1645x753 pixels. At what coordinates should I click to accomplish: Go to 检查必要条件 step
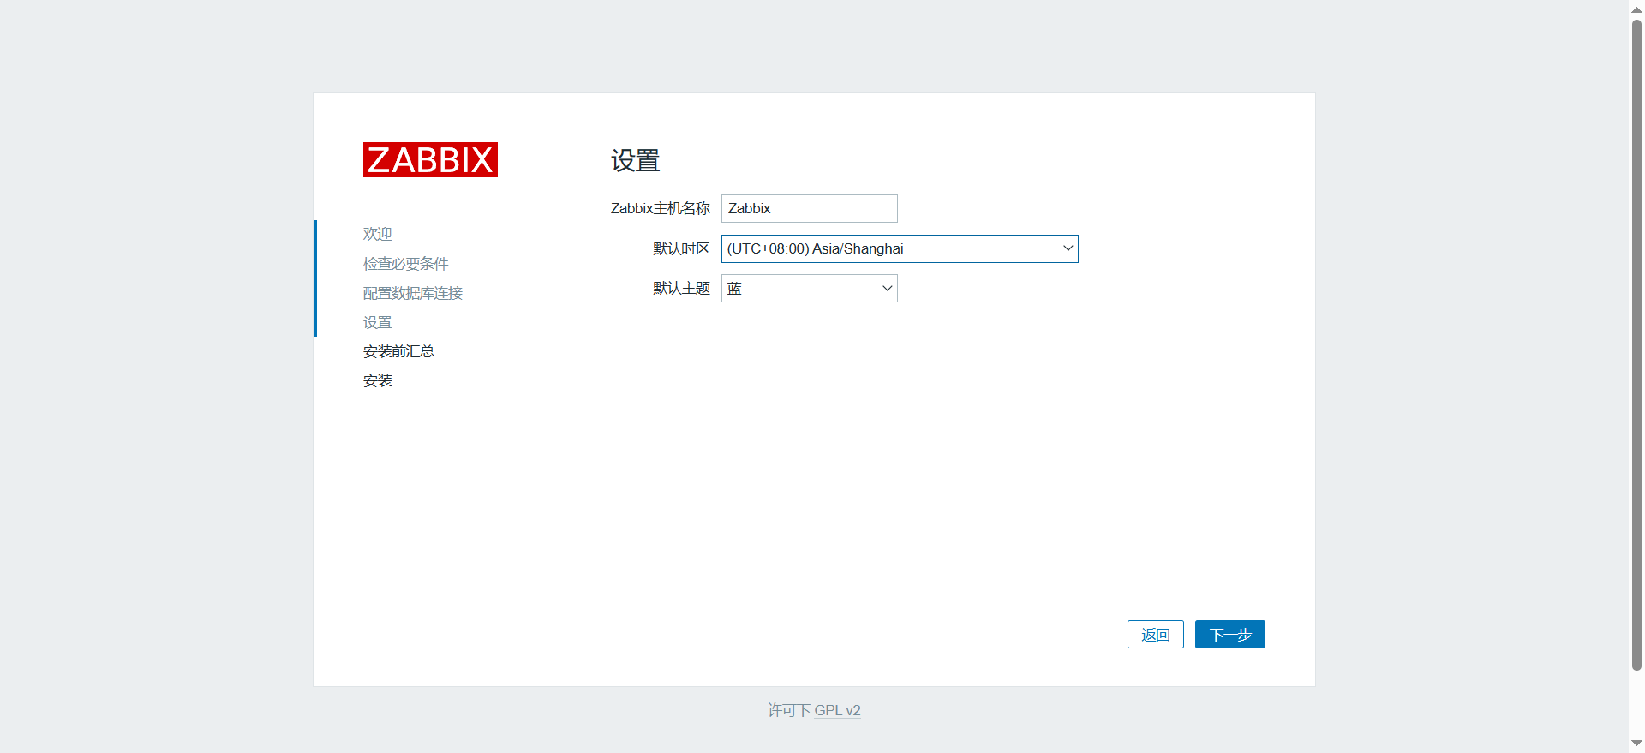pyautogui.click(x=405, y=264)
